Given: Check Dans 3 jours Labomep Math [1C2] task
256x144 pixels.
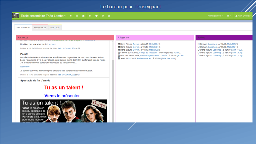Looking at the screenshot, I should pos(198,50).
